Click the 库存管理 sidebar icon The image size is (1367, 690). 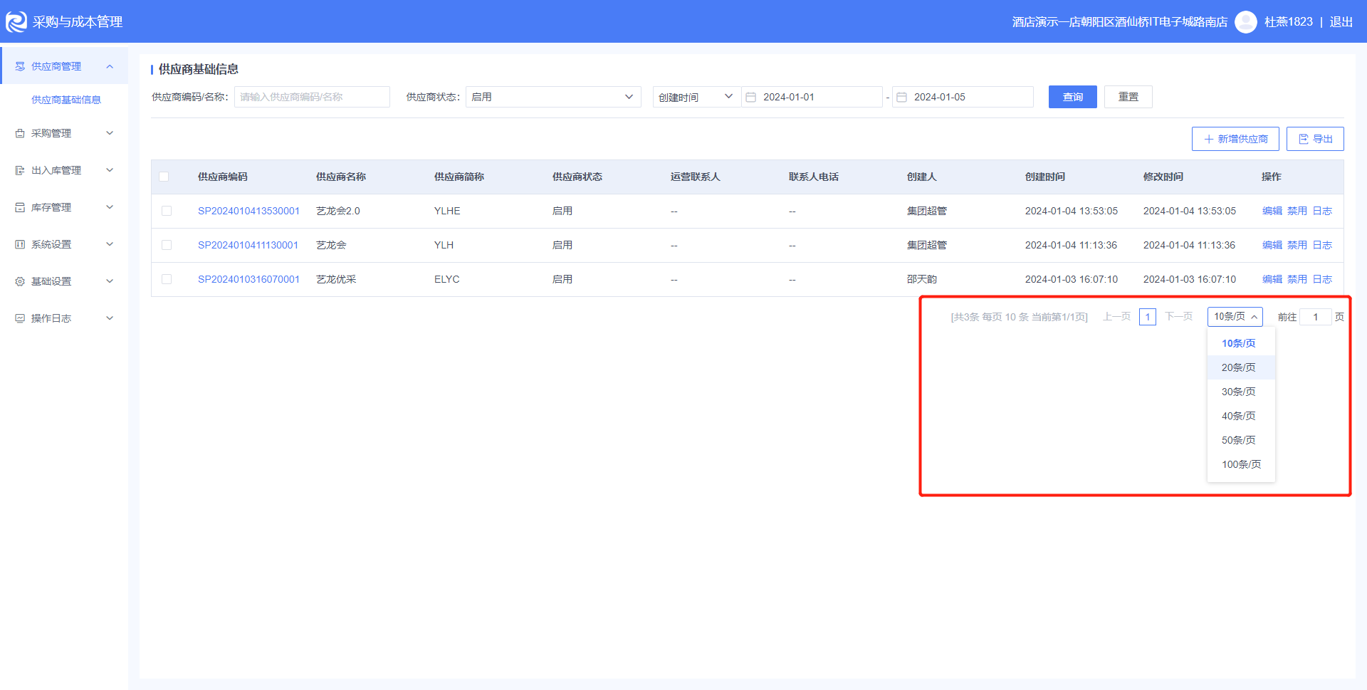pyautogui.click(x=20, y=207)
